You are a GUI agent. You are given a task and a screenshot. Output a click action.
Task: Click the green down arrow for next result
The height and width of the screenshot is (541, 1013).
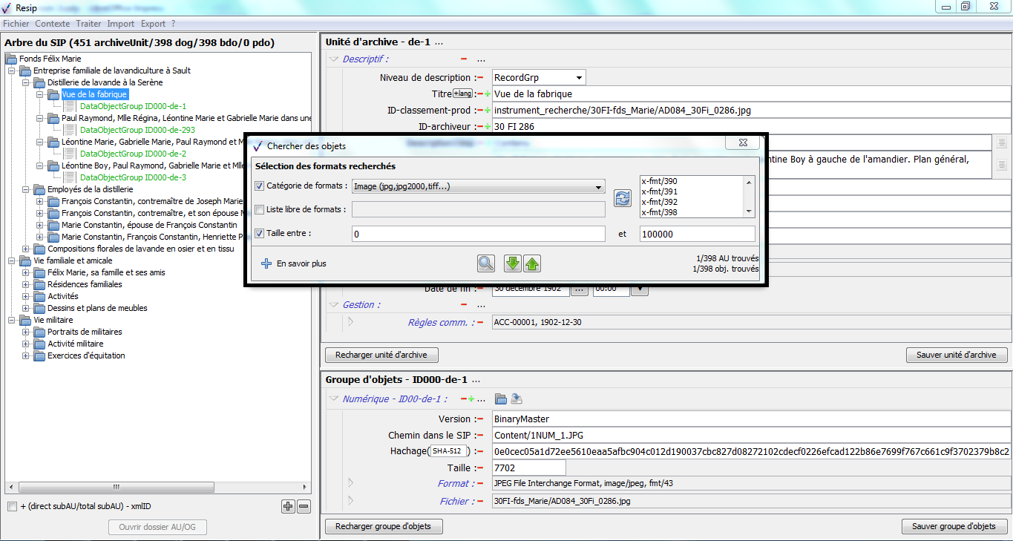click(513, 263)
